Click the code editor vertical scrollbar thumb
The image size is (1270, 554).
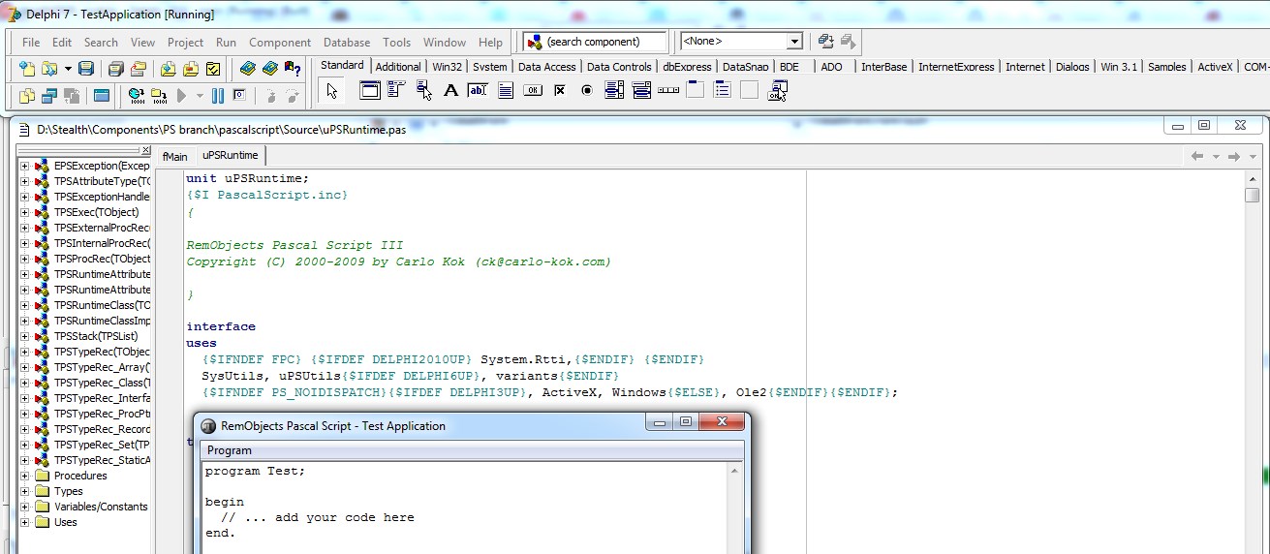point(1253,195)
